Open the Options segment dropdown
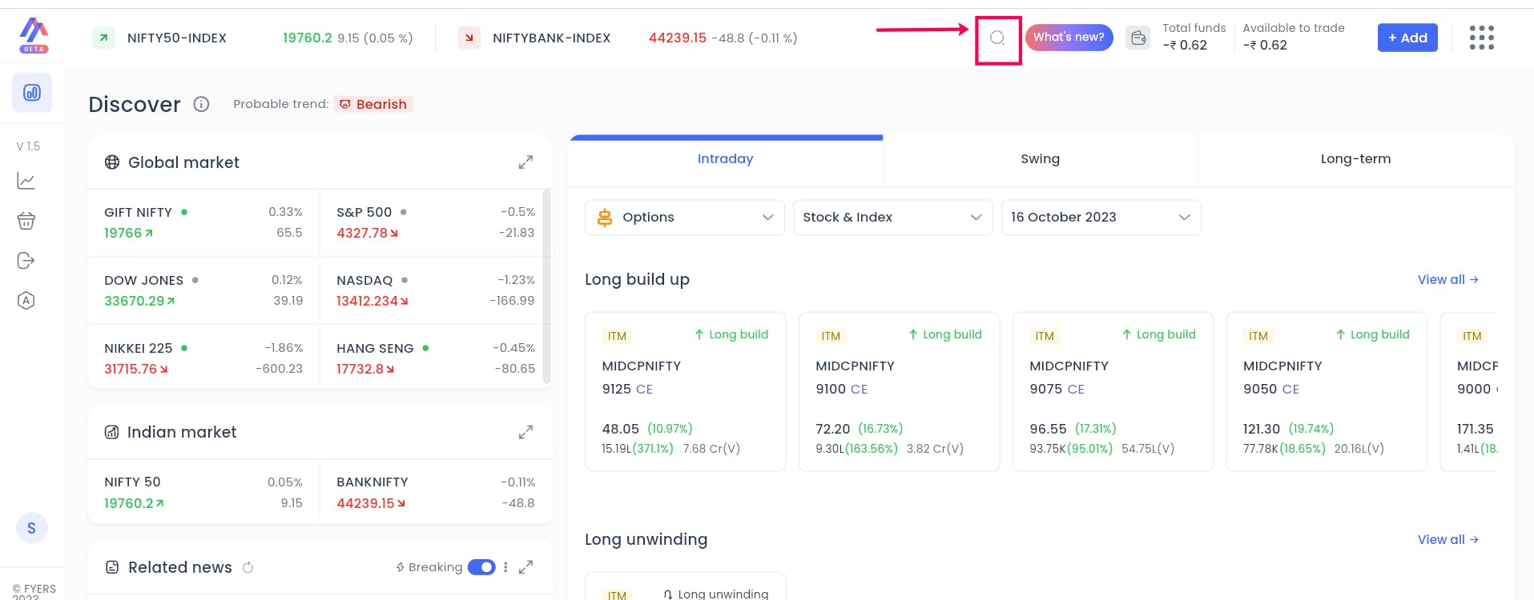This screenshot has width=1534, height=600. click(685, 218)
